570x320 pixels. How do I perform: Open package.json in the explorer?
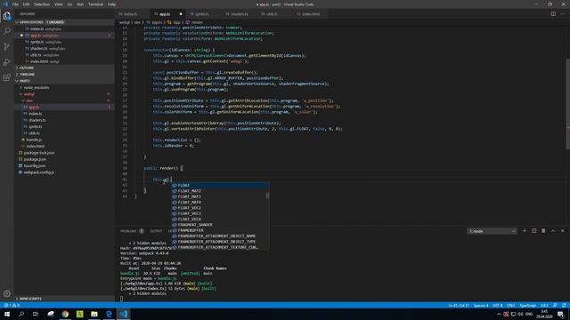pyautogui.click(x=64, y=159)
